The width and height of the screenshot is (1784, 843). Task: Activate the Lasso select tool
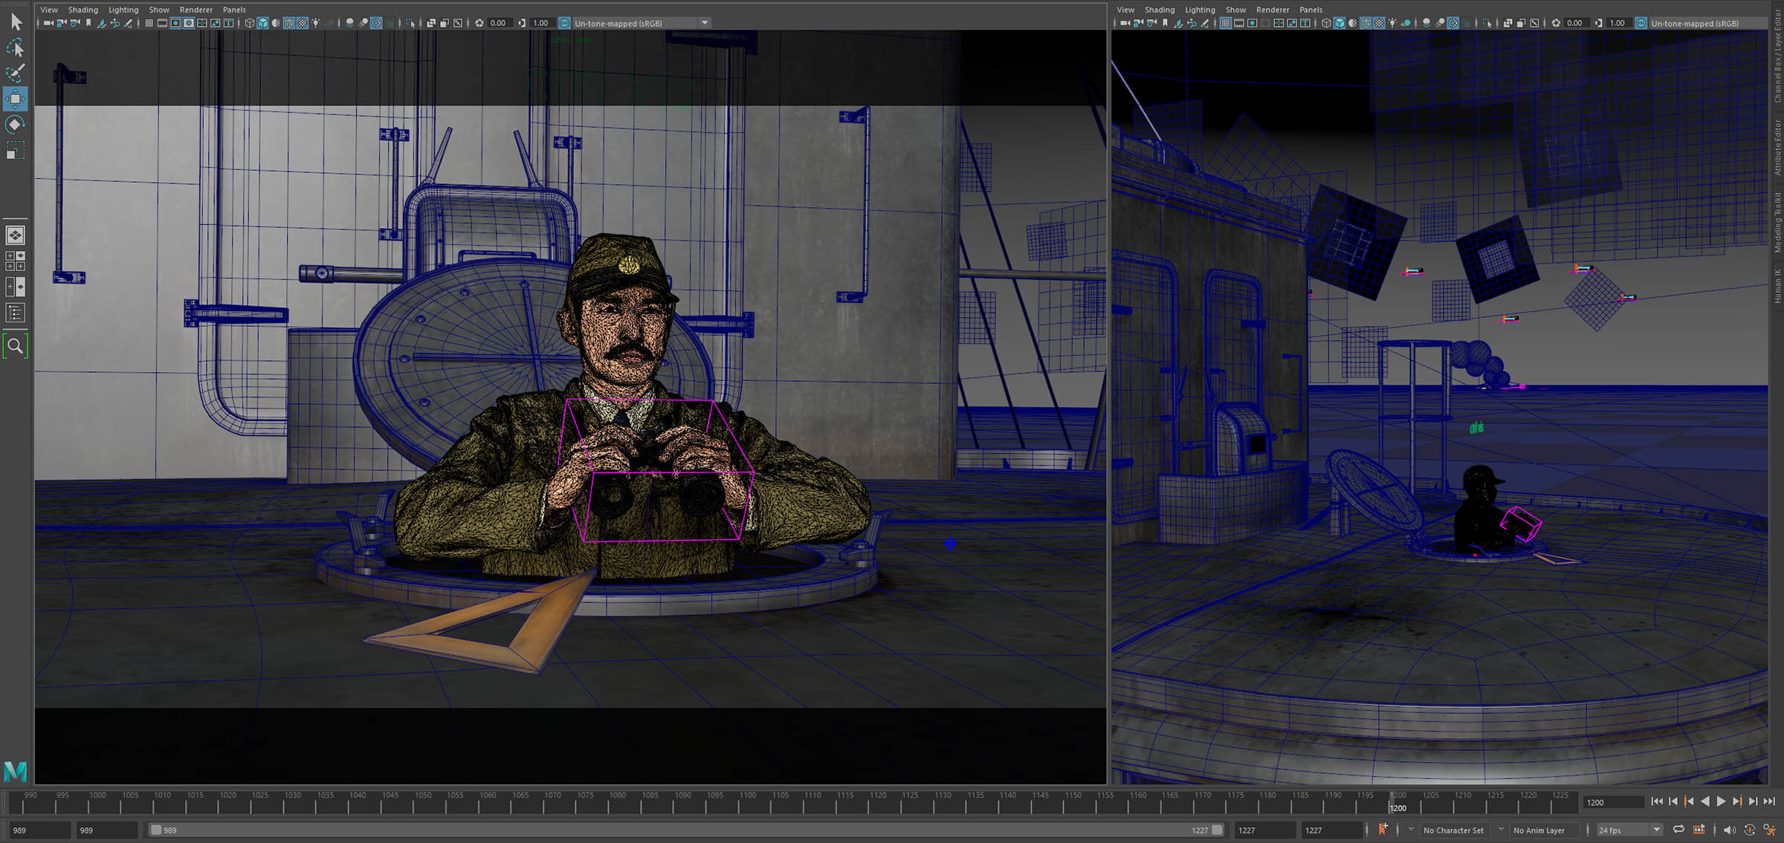point(16,48)
